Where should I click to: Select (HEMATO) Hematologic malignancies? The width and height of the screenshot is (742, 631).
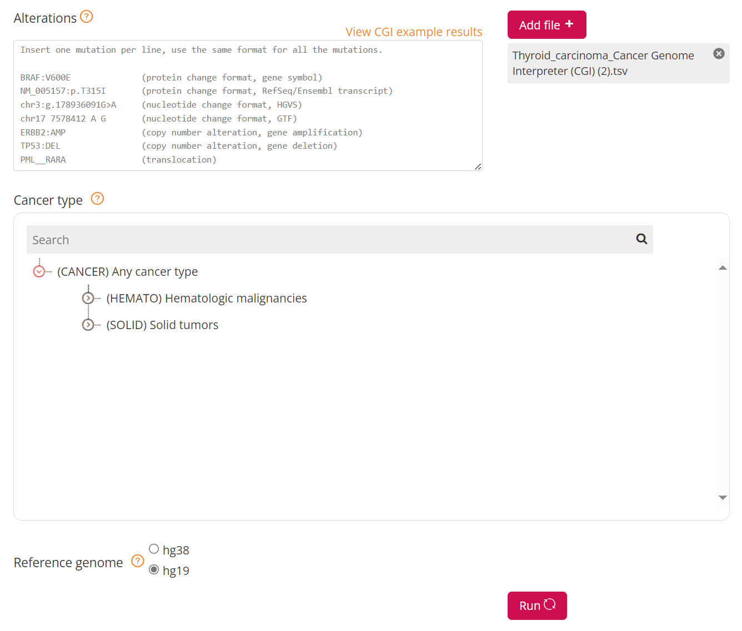[x=207, y=299]
